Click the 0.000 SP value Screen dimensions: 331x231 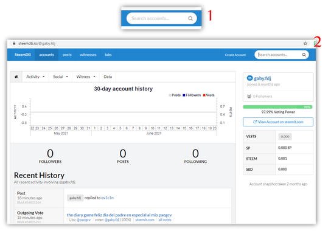pyautogui.click(x=285, y=148)
